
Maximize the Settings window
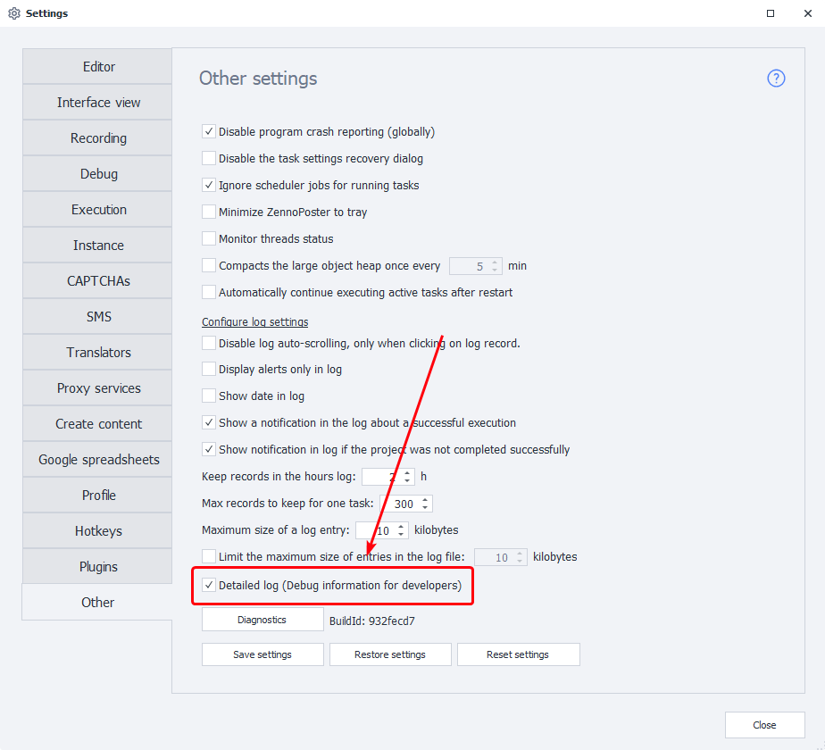click(771, 13)
